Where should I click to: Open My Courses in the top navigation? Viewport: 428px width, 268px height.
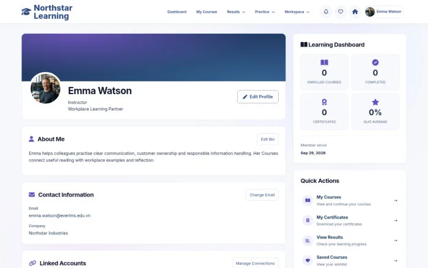coord(207,12)
